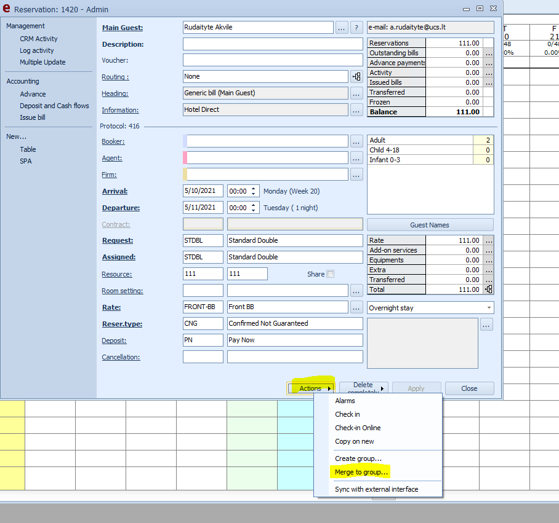
Task: Click the Apply button
Action: pos(416,388)
